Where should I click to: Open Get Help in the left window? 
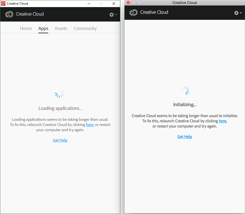(x=60, y=140)
